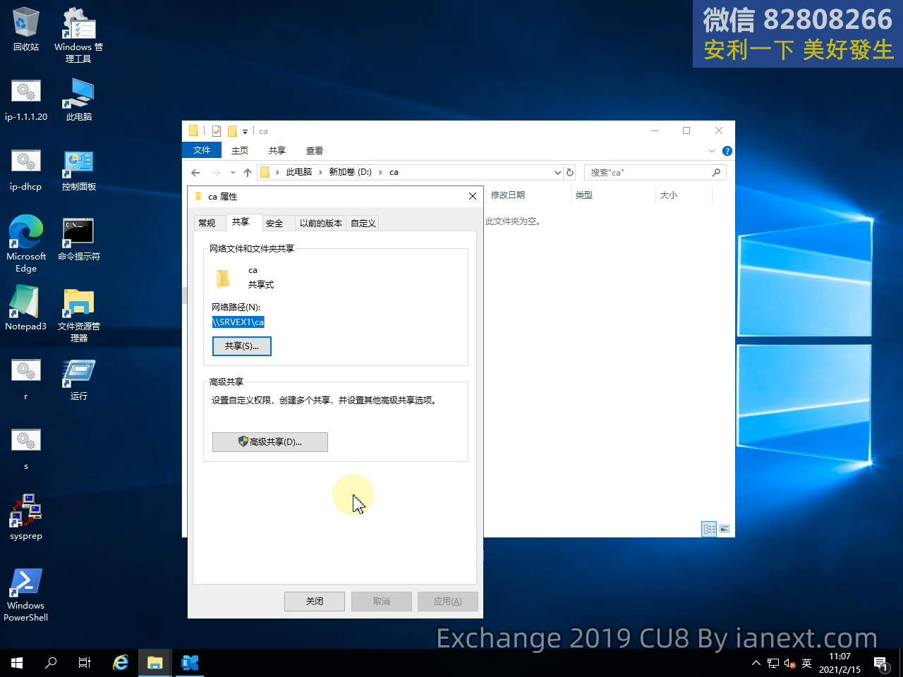Launch Microsoft Edge from desktop
This screenshot has height=677, width=903.
(x=26, y=244)
